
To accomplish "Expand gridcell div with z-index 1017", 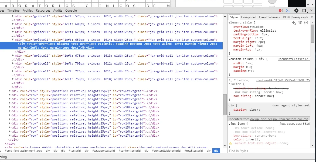I will 13,16.
